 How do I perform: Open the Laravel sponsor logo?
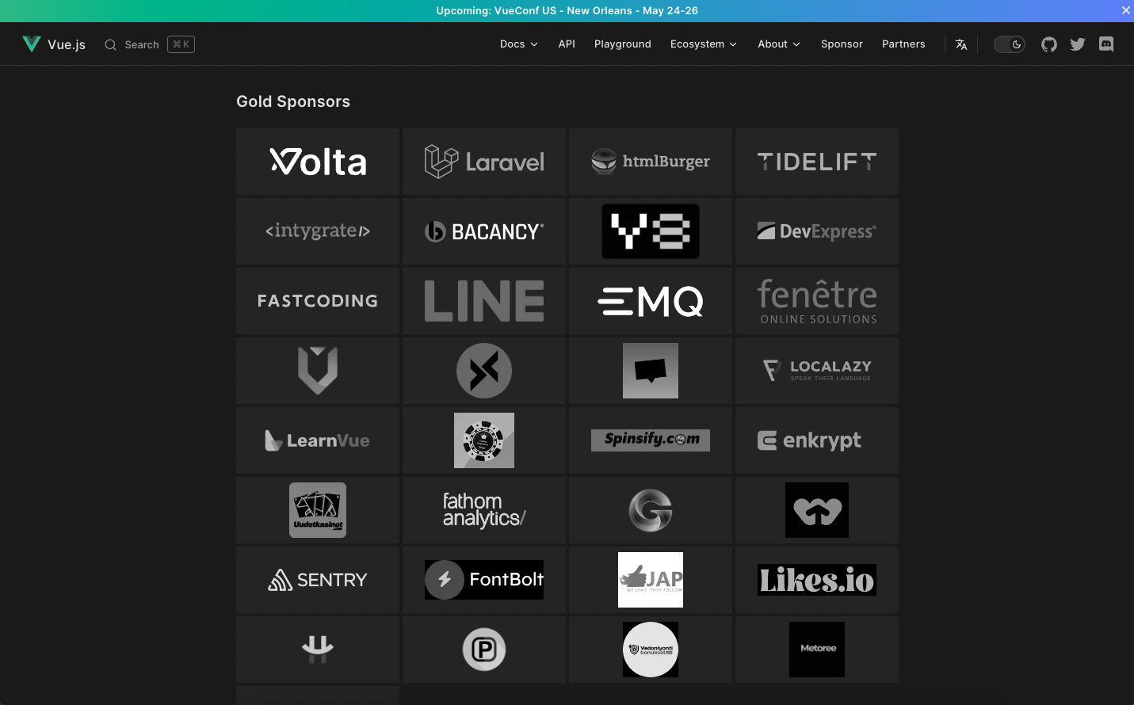(484, 162)
